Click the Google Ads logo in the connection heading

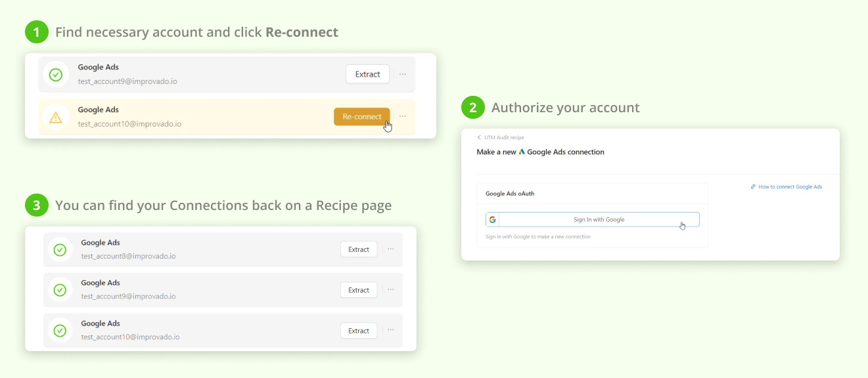522,152
